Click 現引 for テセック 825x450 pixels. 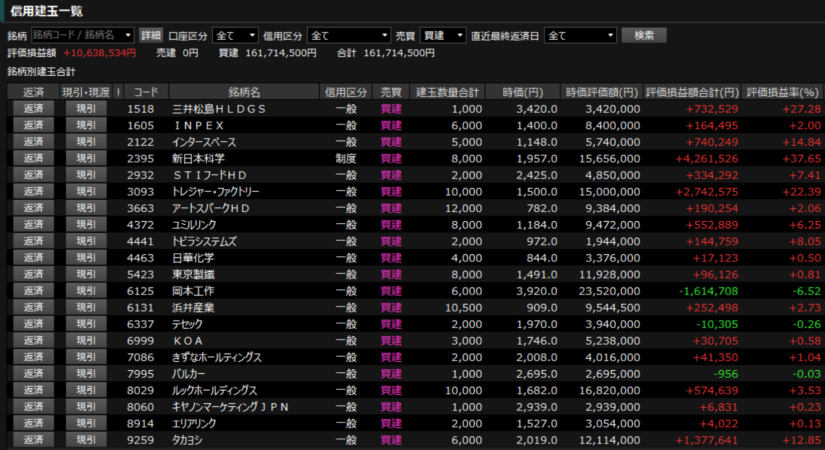(86, 324)
